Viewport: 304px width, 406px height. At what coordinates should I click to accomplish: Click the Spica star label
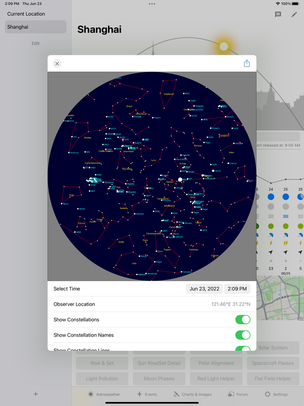click(x=66, y=204)
